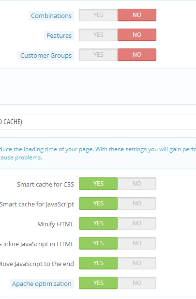
Task: Disable Minify HTML with NO
Action: tap(137, 223)
